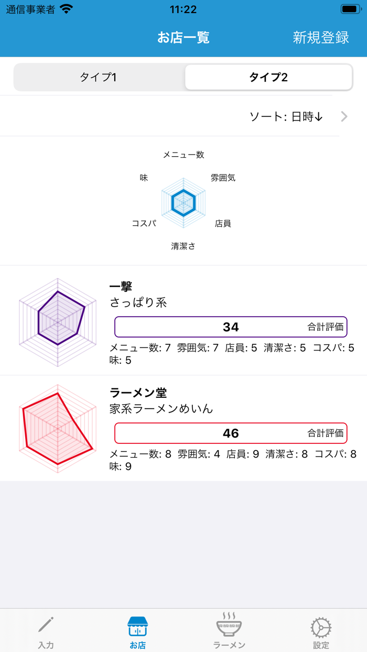Tap the お店 shop icon
This screenshot has height=652, width=367.
(137, 626)
